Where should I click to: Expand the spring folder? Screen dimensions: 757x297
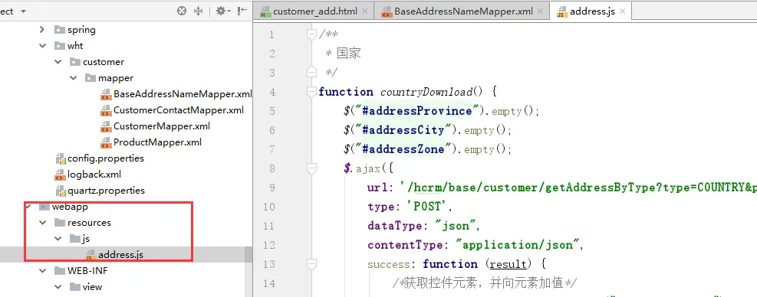pos(42,30)
